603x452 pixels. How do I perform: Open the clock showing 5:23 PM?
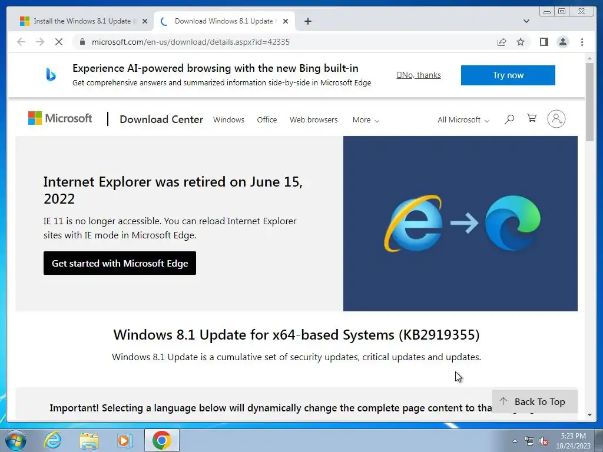coord(573,440)
